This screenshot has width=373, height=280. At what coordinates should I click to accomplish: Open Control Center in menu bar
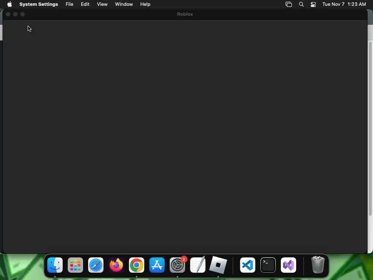point(313,4)
